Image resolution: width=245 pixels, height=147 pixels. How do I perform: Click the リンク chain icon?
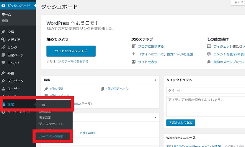point(3,47)
